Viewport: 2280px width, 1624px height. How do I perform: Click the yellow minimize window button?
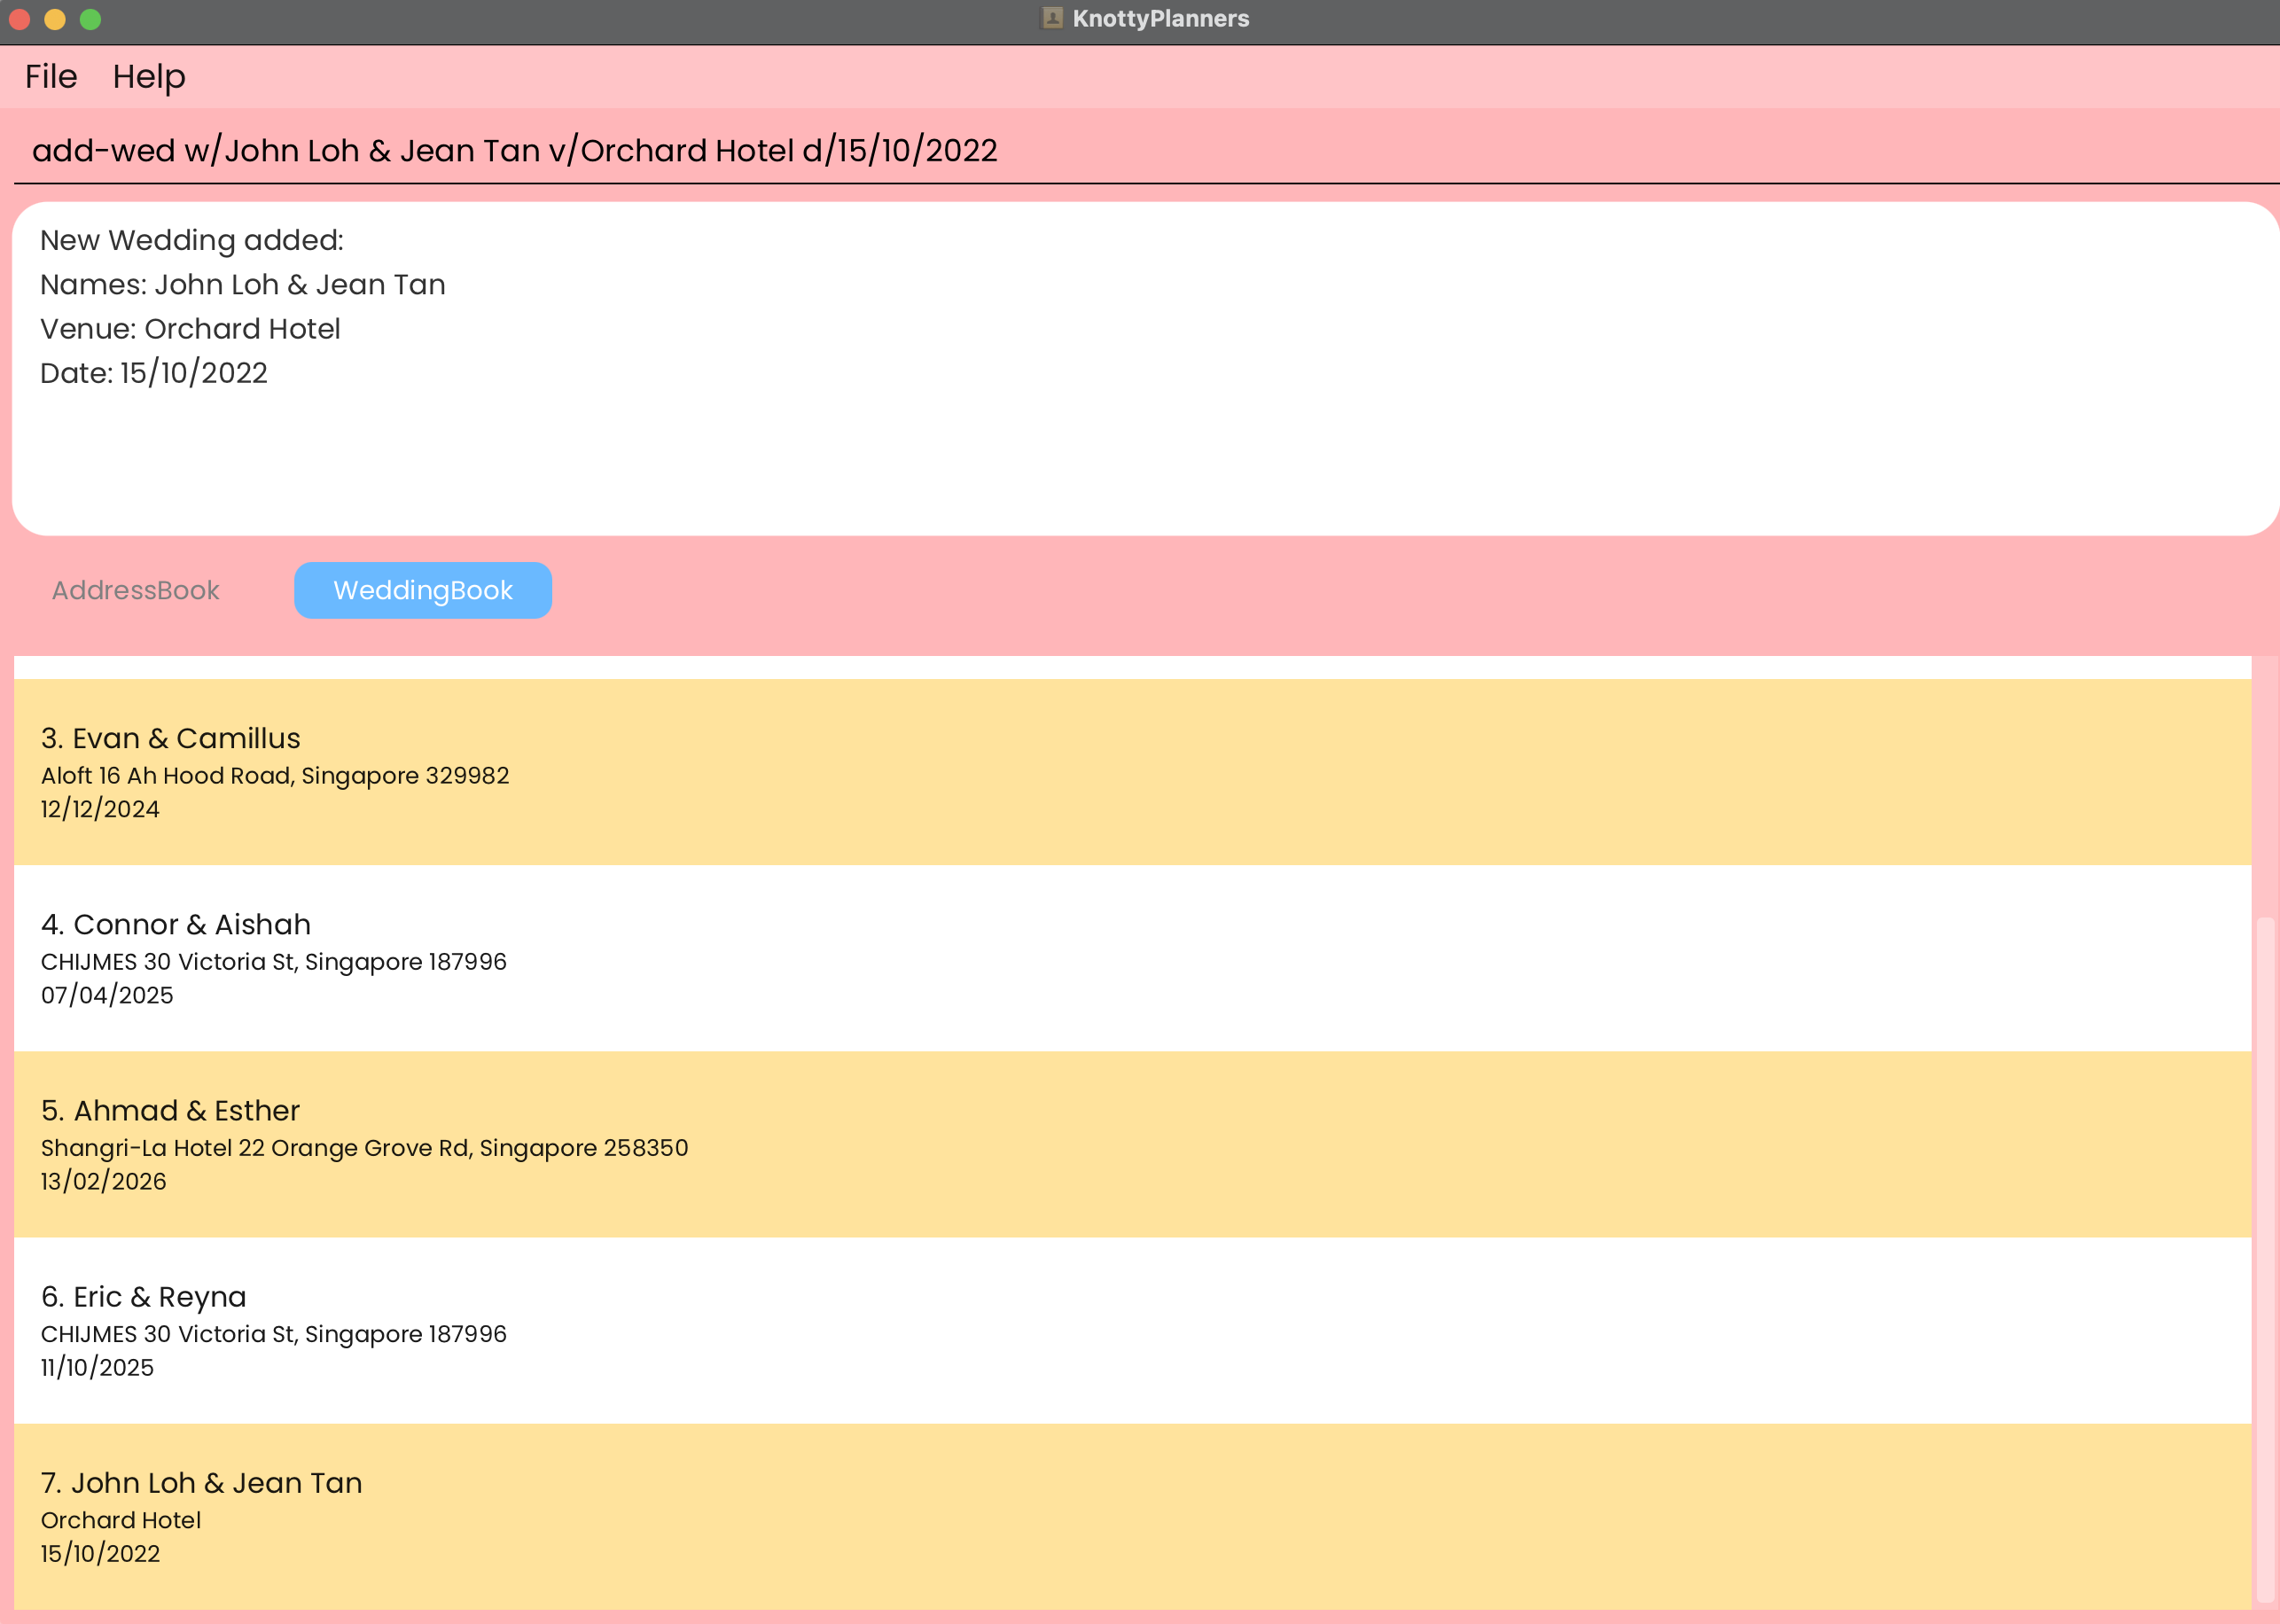tap(55, 19)
